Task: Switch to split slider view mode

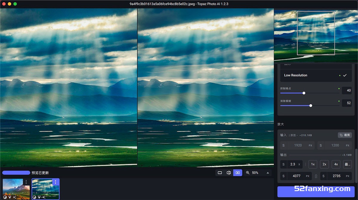Action: (x=229, y=173)
